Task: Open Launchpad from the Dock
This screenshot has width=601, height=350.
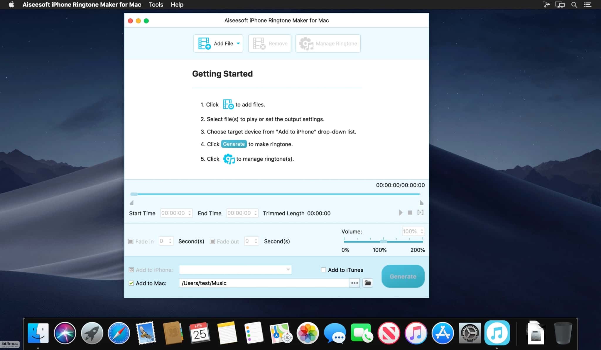Action: coord(92,333)
